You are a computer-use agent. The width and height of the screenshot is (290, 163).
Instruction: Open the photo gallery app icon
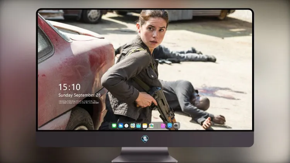click(x=151, y=126)
